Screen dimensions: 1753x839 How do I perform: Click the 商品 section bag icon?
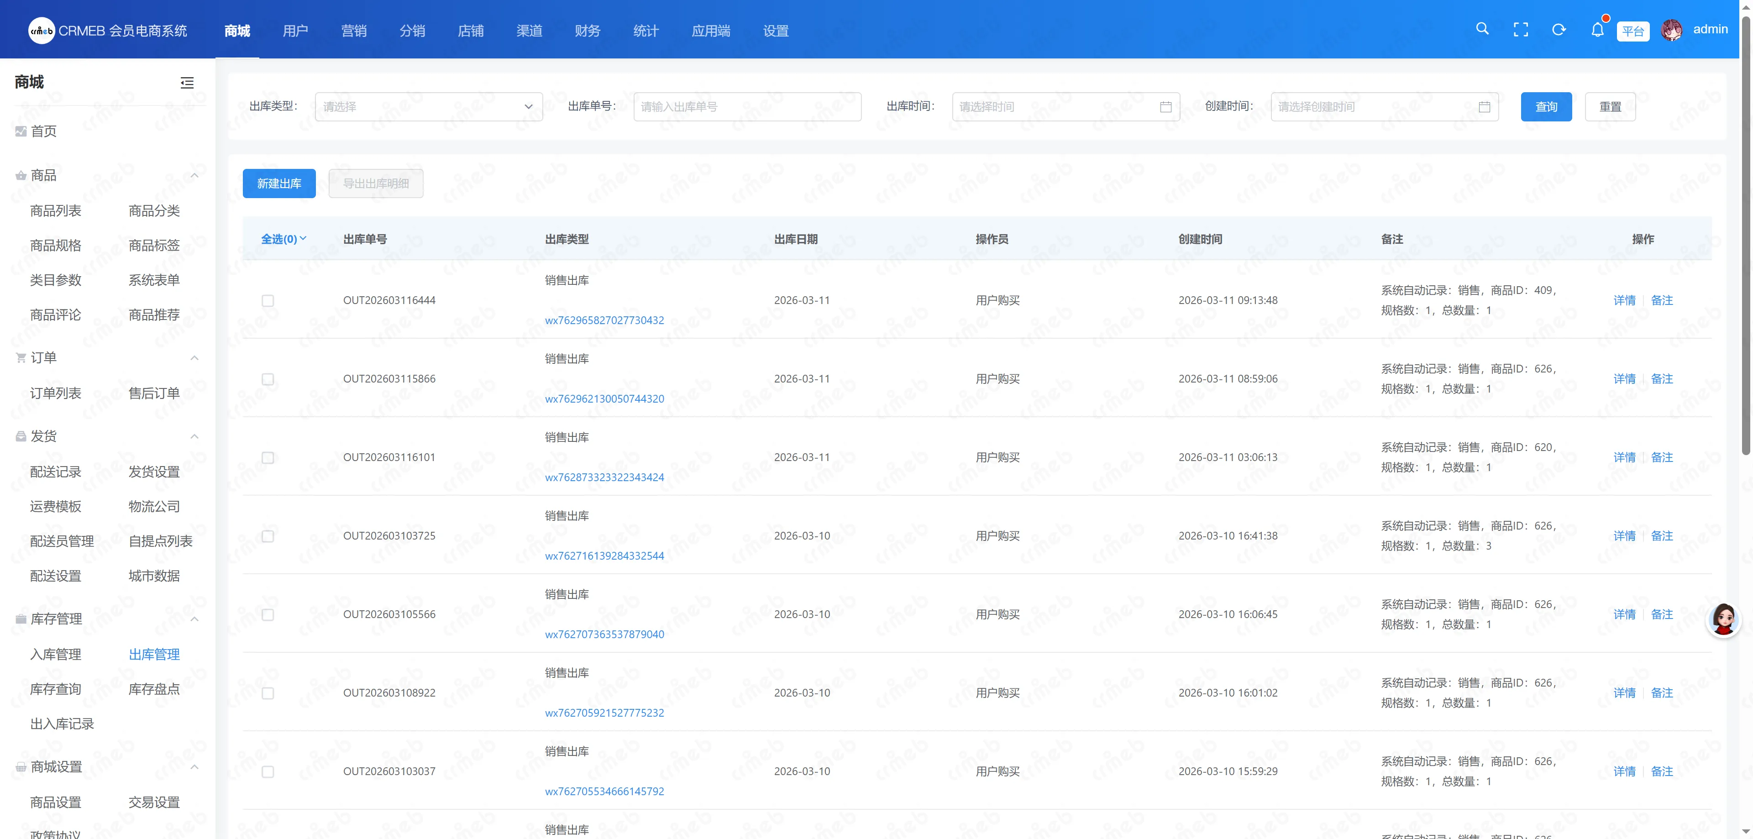[x=21, y=176]
